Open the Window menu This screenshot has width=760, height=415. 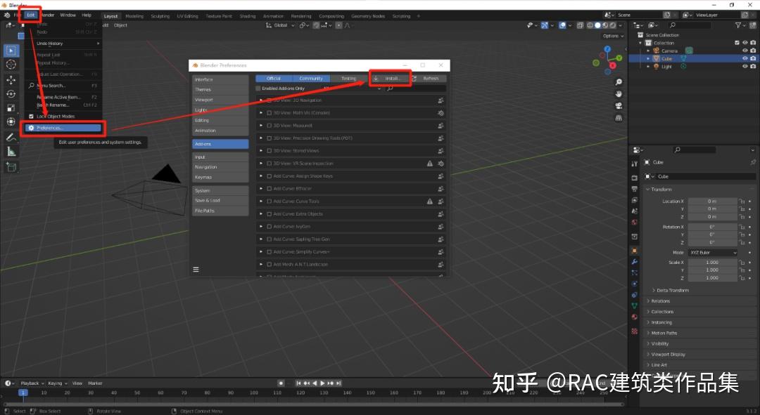click(x=68, y=15)
